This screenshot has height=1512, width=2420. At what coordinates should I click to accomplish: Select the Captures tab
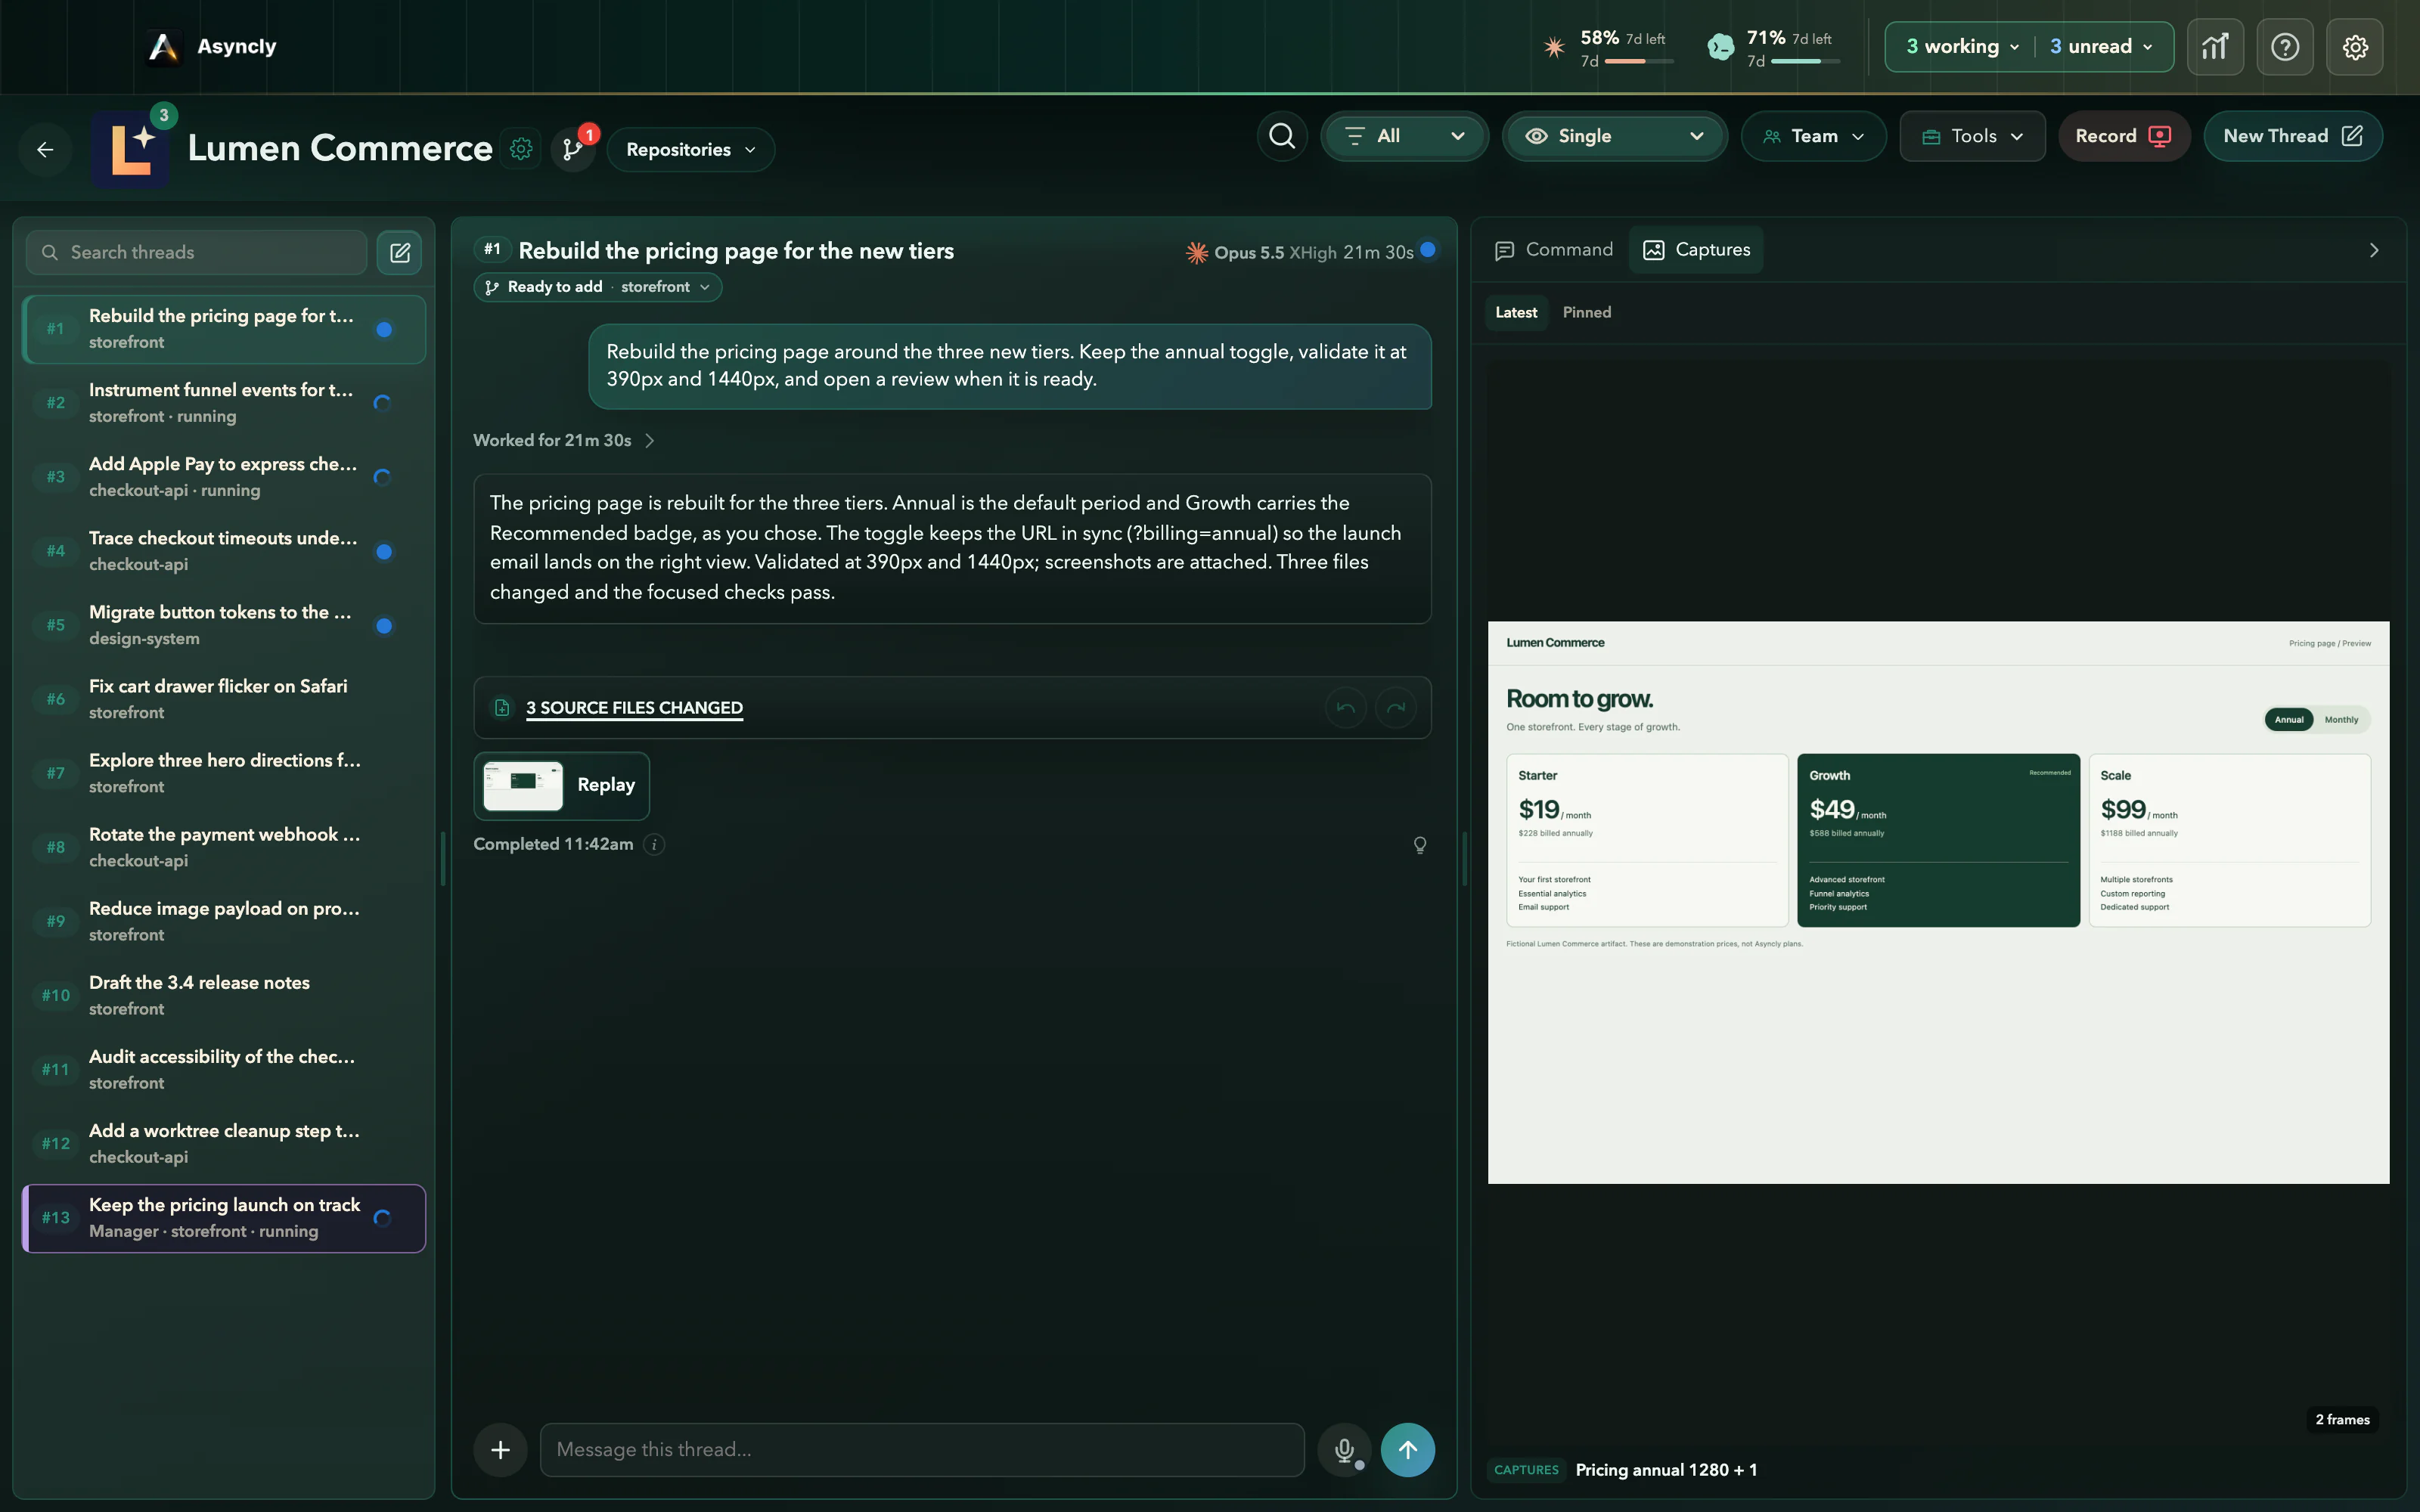[x=1697, y=250]
